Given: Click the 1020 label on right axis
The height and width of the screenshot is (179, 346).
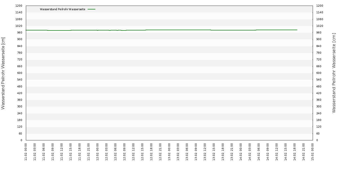Looking at the screenshot, I should [320, 26].
